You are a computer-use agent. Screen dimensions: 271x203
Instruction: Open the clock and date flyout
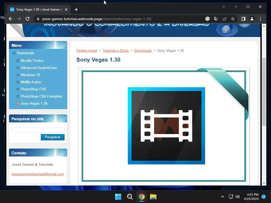coord(251,197)
